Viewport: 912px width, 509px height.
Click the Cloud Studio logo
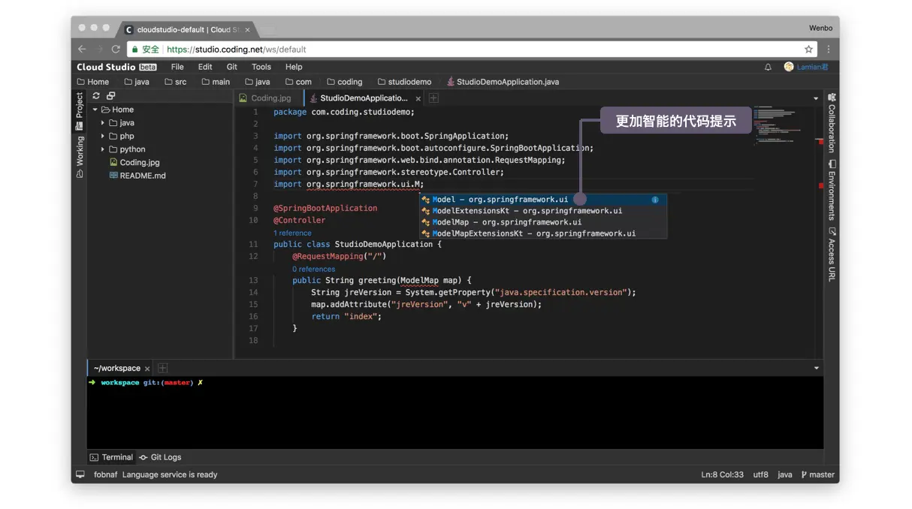[x=116, y=67]
